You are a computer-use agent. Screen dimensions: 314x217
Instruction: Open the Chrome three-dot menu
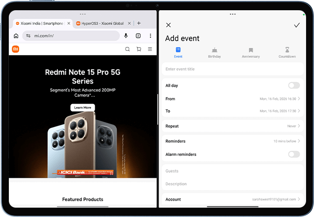[x=150, y=36]
